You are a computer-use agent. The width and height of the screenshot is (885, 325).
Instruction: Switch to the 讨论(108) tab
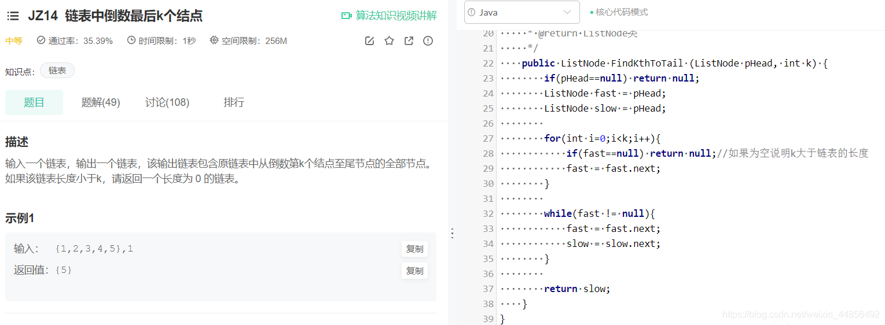pos(167,102)
